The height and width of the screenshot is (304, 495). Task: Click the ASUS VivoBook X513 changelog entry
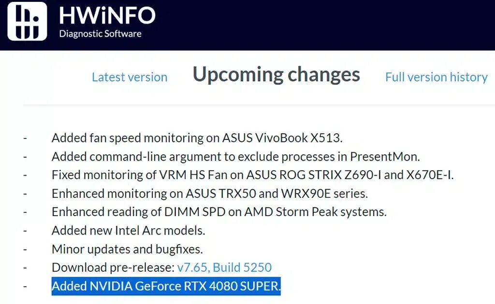tap(197, 138)
